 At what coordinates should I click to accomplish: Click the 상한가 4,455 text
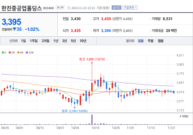coord(122,19)
